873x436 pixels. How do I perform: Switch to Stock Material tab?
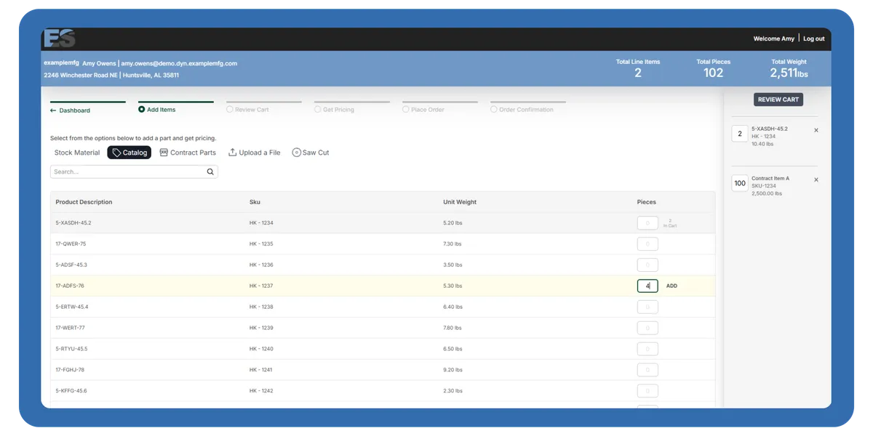[x=77, y=153]
